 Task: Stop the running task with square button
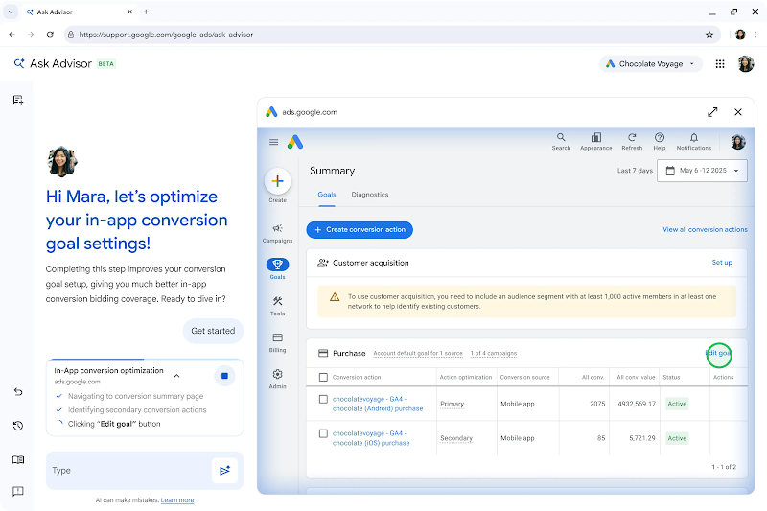pos(224,376)
